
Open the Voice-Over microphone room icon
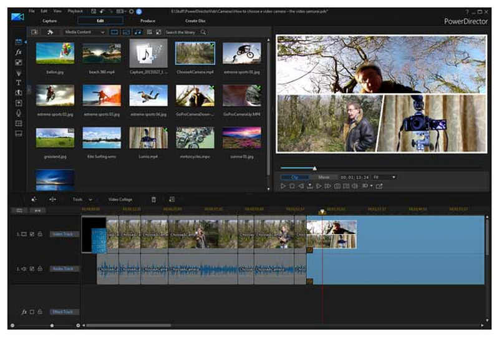19,113
